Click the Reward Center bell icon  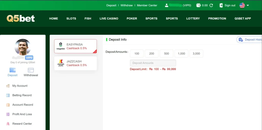point(8,124)
